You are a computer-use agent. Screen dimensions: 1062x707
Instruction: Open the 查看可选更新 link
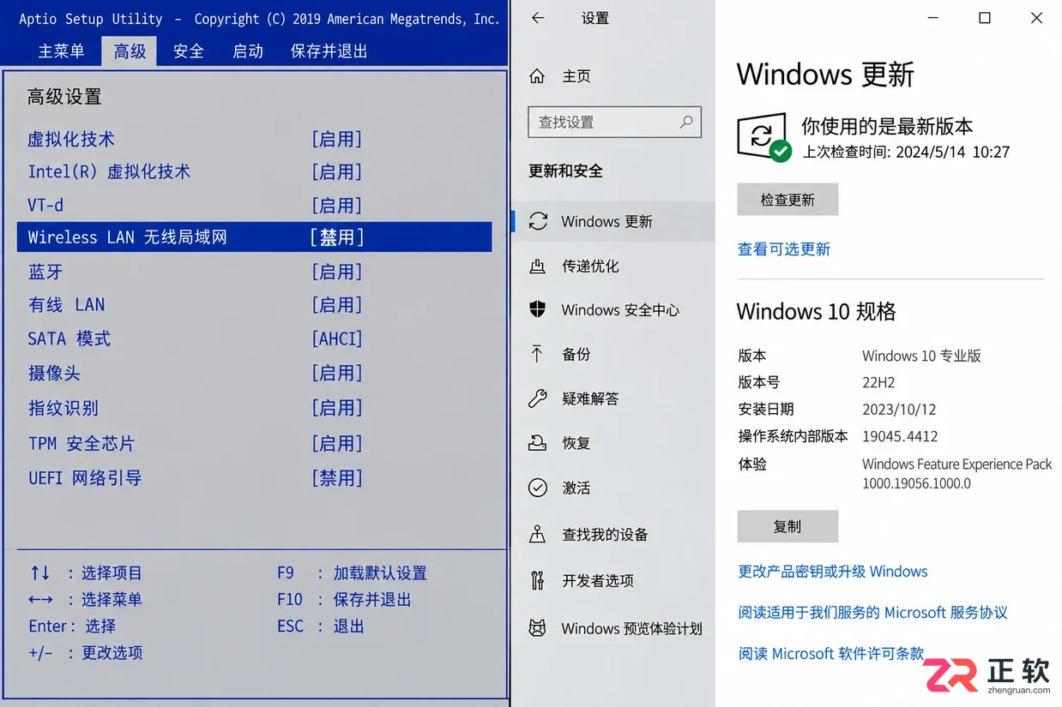coord(784,249)
